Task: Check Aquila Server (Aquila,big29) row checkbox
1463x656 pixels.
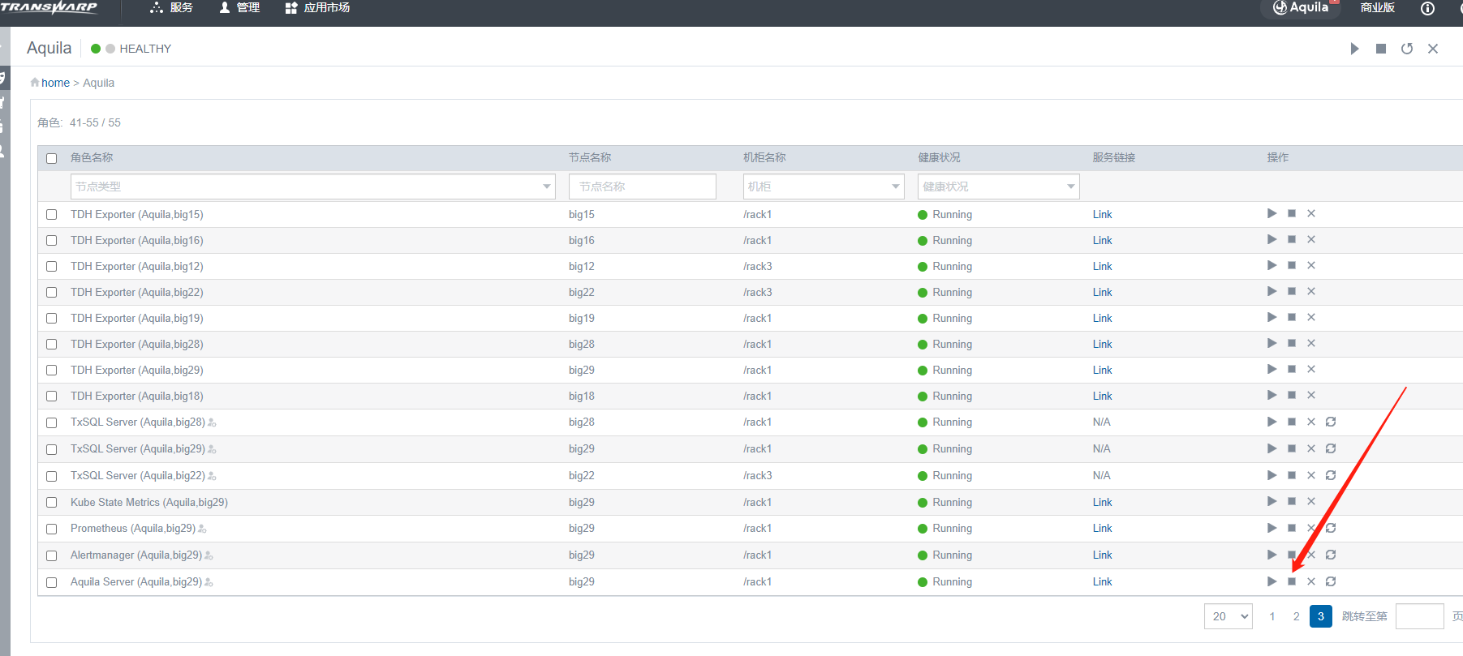Action: click(52, 582)
